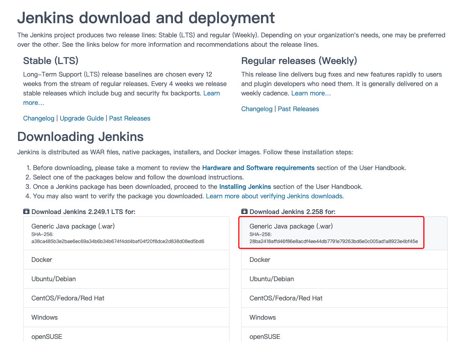The height and width of the screenshot is (342, 472).
Task: Click the LTS download box icon
Action: [x=26, y=212]
